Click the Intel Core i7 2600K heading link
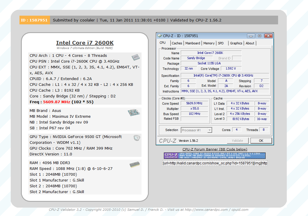This screenshot has width=308, height=216. (85, 43)
